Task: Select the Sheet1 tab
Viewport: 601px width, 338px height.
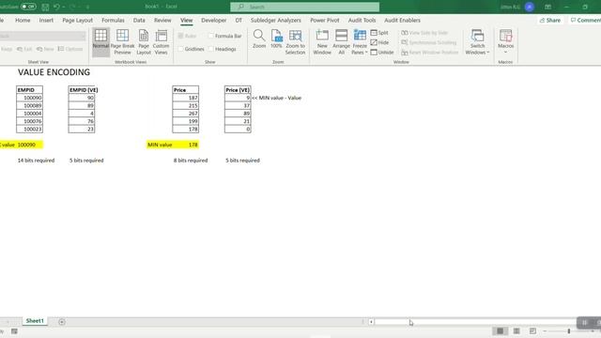Action: [x=35, y=321]
